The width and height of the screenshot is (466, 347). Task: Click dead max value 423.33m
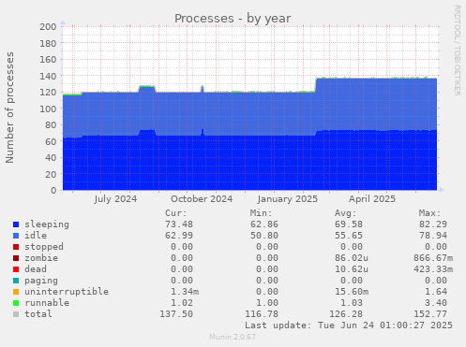[x=433, y=269]
